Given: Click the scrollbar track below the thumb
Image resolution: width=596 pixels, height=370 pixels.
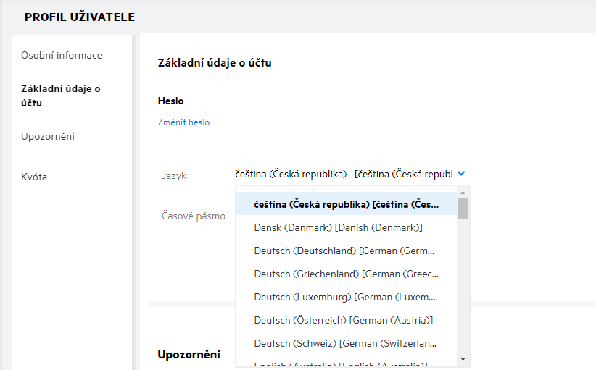Looking at the screenshot, I should (463, 290).
